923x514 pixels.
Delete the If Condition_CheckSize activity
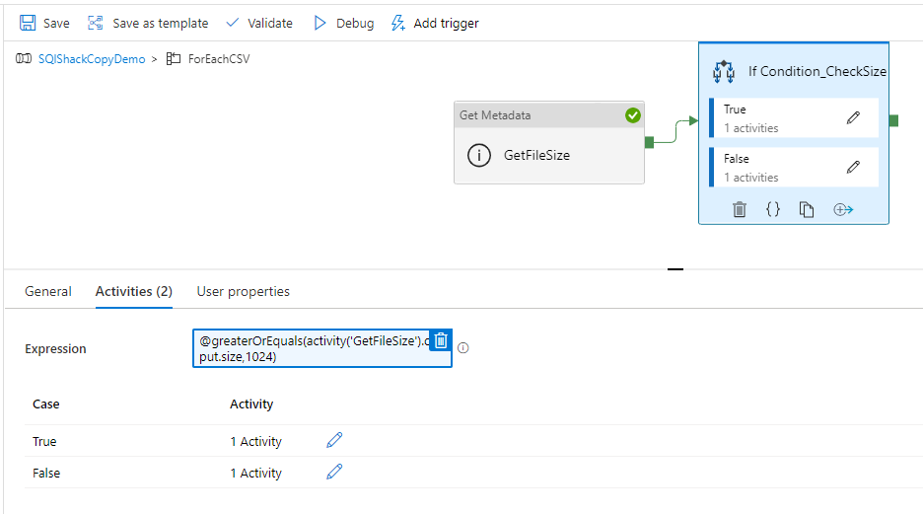pyautogui.click(x=740, y=209)
